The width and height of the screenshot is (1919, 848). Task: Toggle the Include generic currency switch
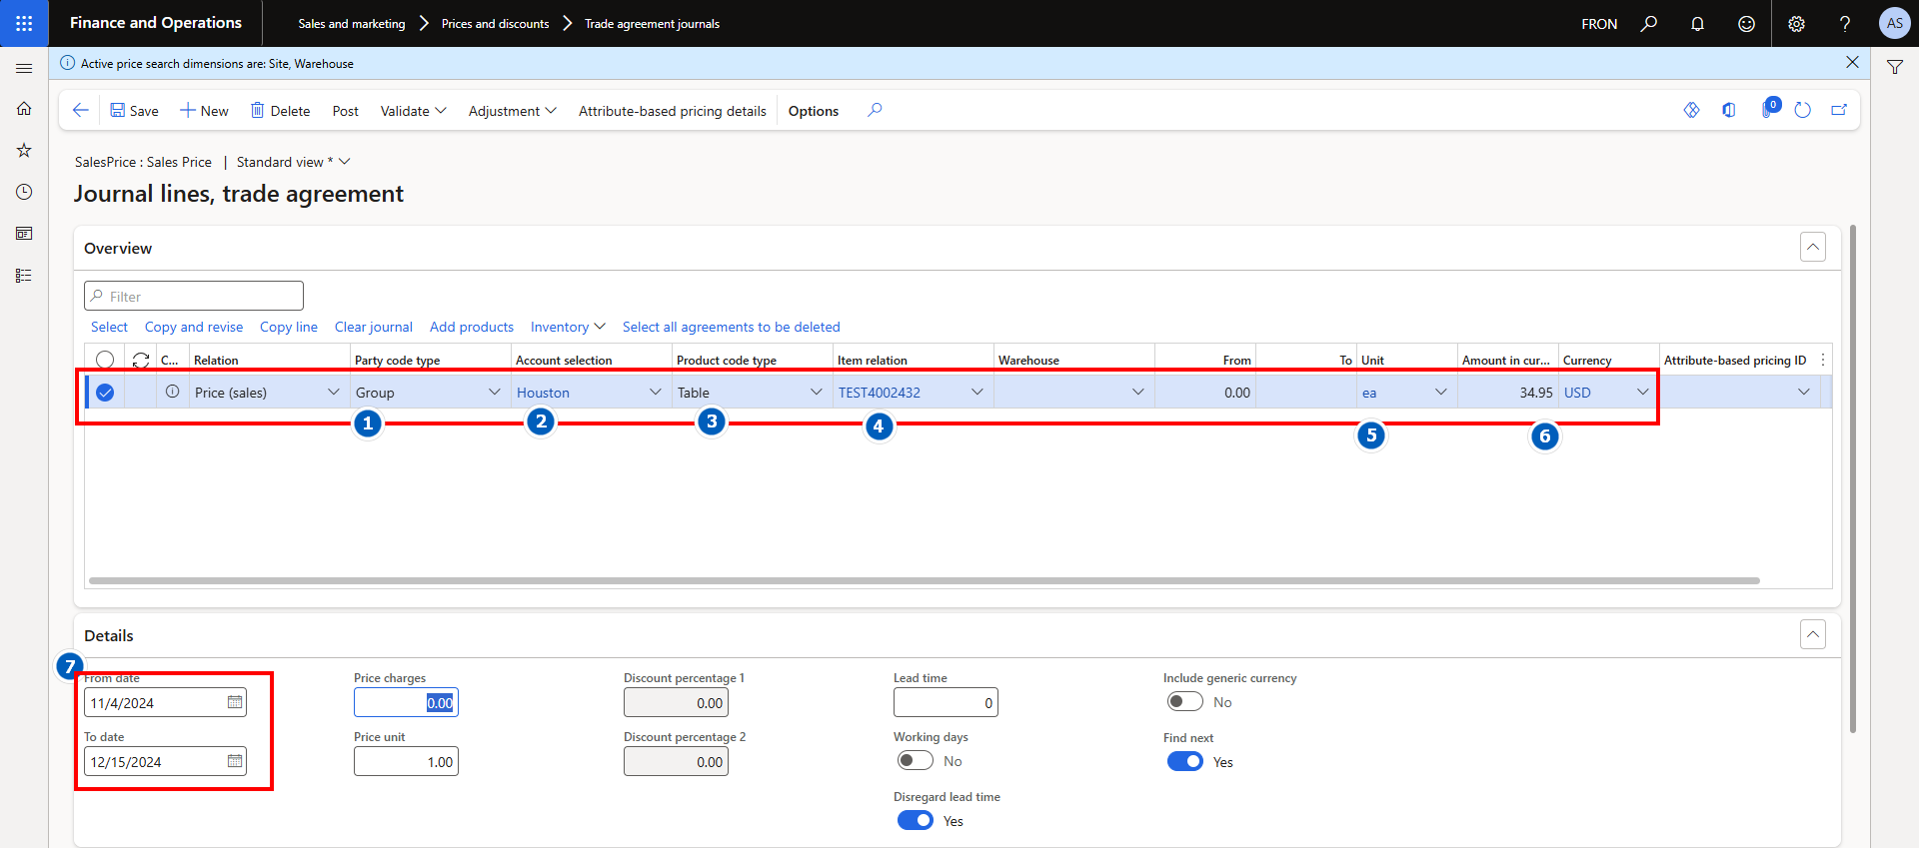point(1184,702)
